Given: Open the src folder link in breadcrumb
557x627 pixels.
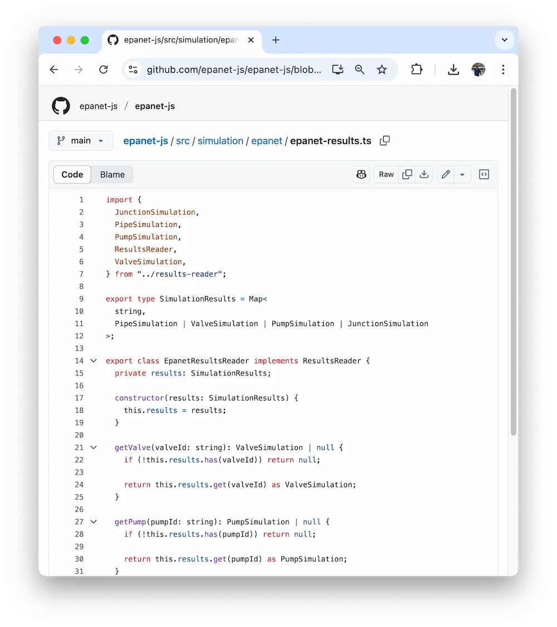Looking at the screenshot, I should [183, 141].
